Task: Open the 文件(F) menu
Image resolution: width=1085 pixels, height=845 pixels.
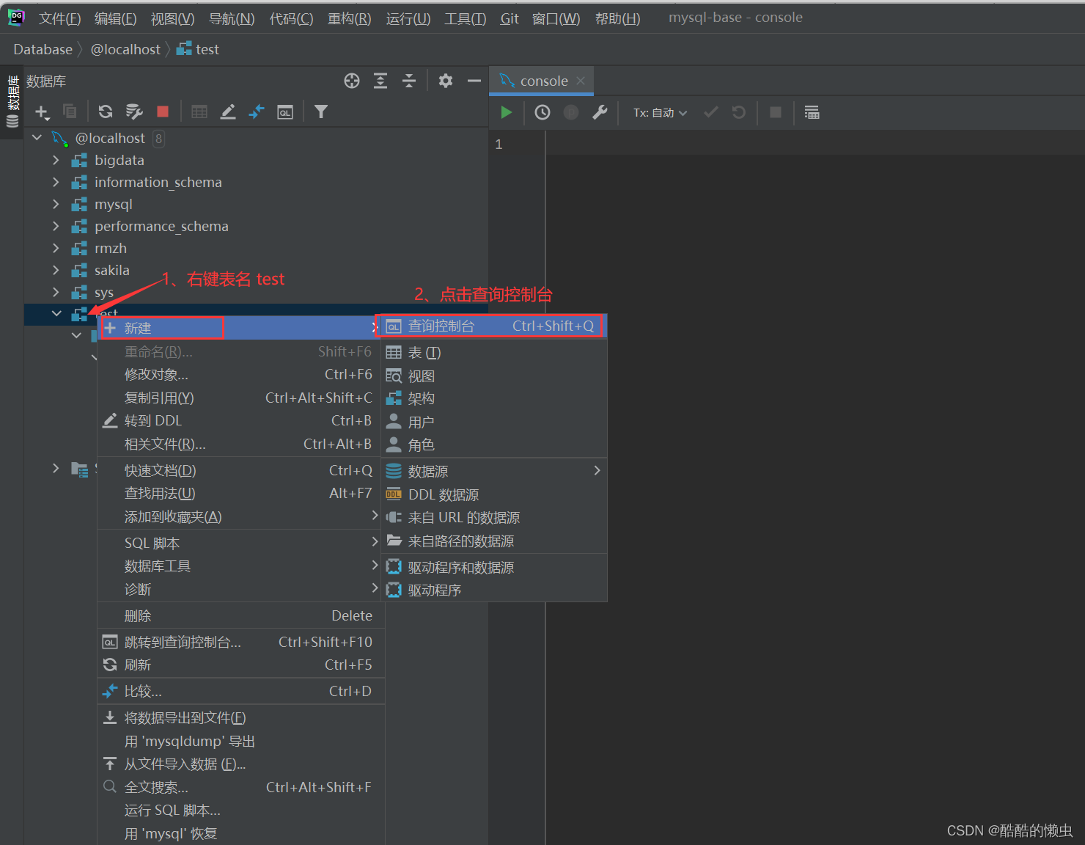Action: (x=59, y=18)
